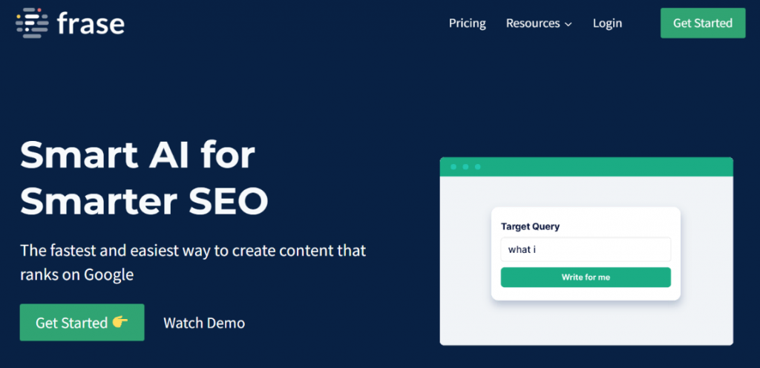
Task: Open the Resources menu
Action: (x=533, y=23)
